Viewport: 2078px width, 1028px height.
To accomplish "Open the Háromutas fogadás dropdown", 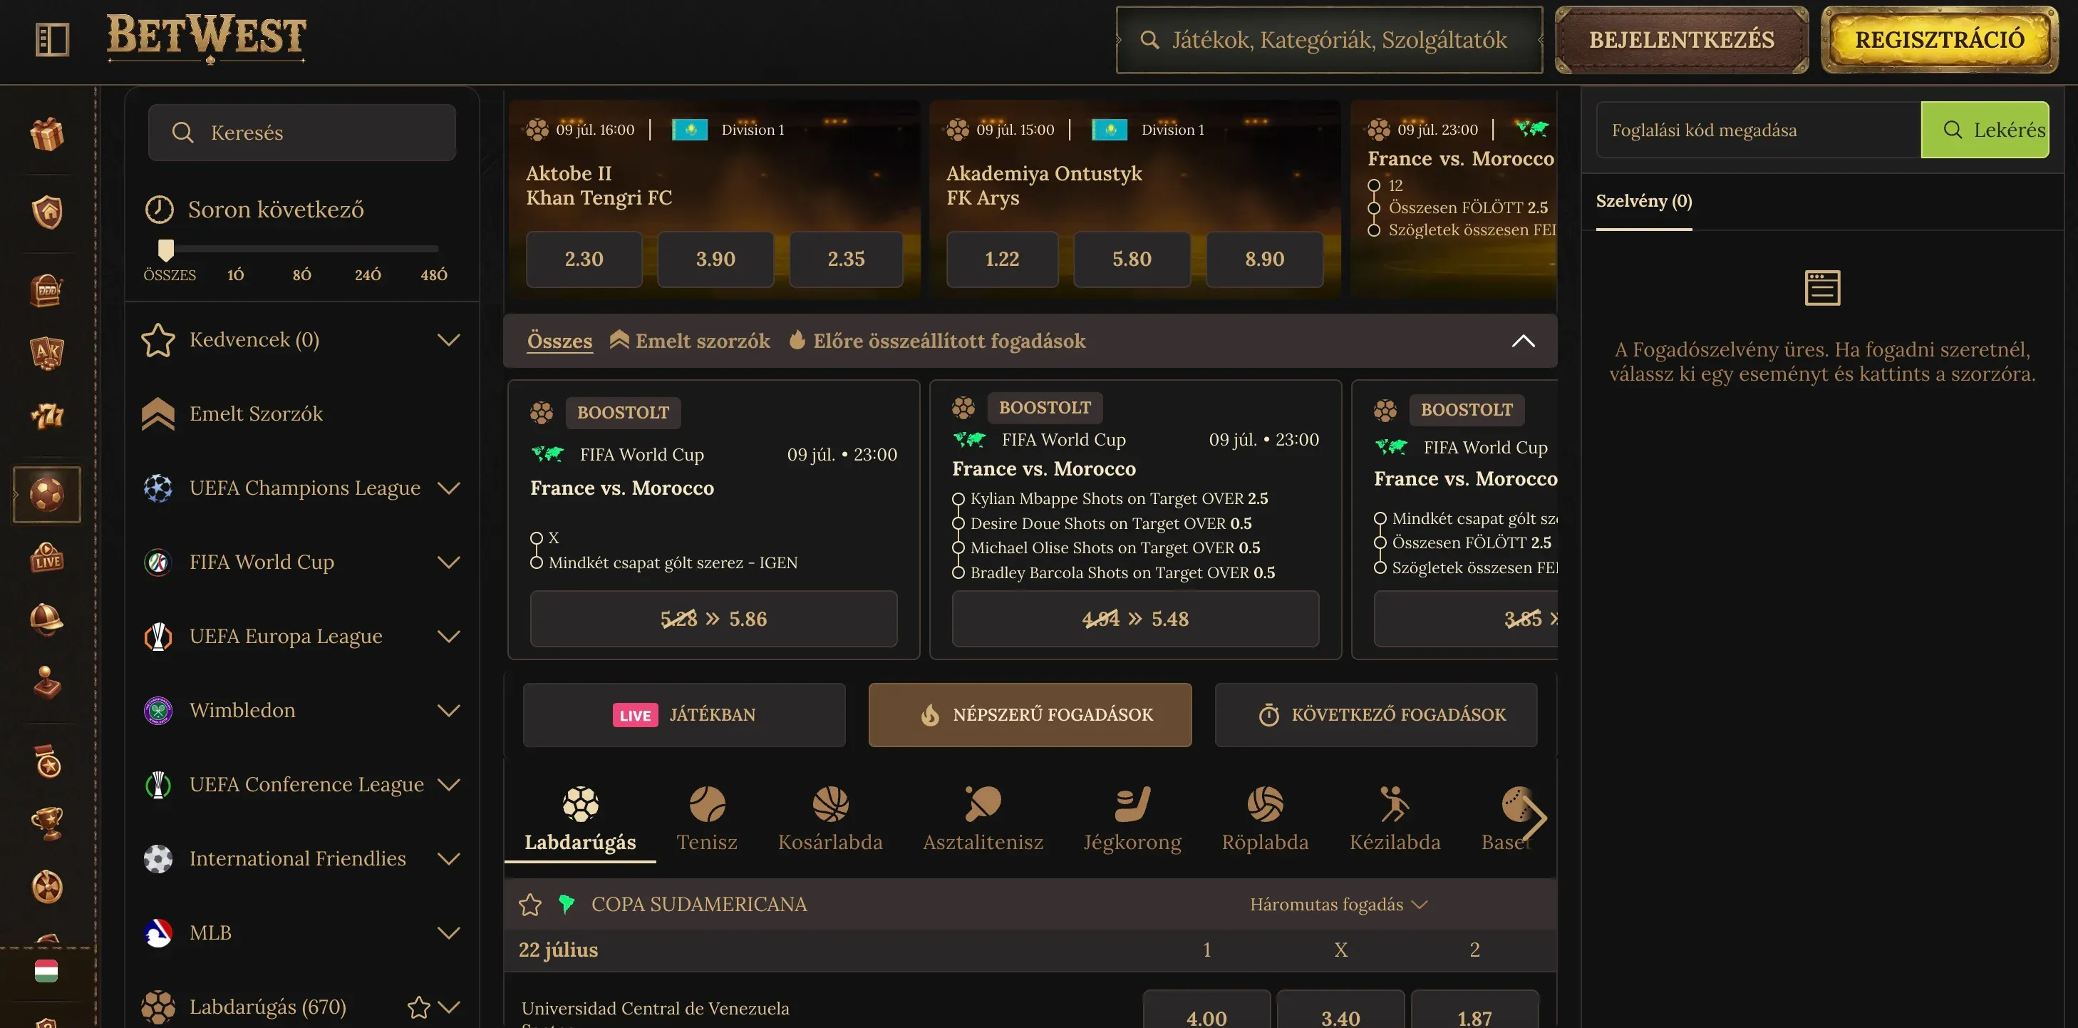I will [1338, 905].
